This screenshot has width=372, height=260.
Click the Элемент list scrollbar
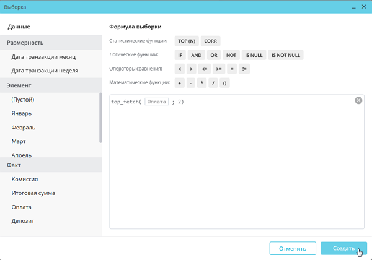[x=100, y=118]
